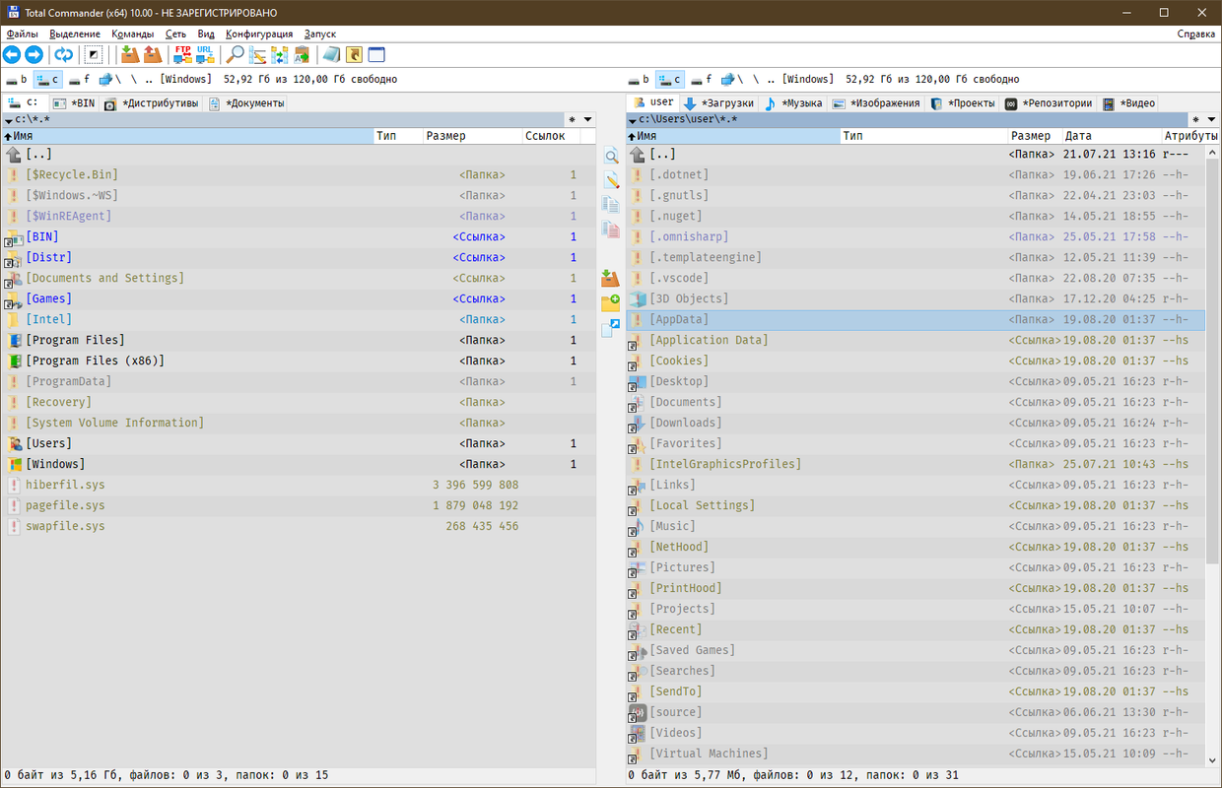The height and width of the screenshot is (788, 1222).
Task: Click the Copy pages icon in middle bar
Action: pyautogui.click(x=611, y=206)
